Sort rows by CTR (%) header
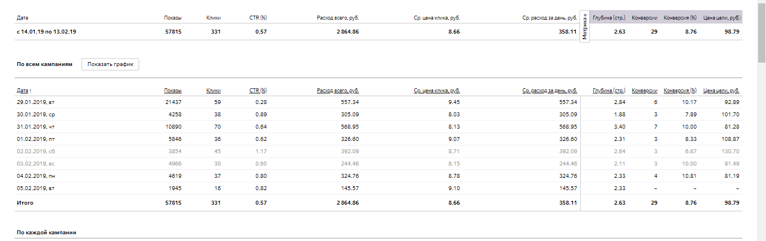This screenshot has height=241, width=766. coord(258,91)
